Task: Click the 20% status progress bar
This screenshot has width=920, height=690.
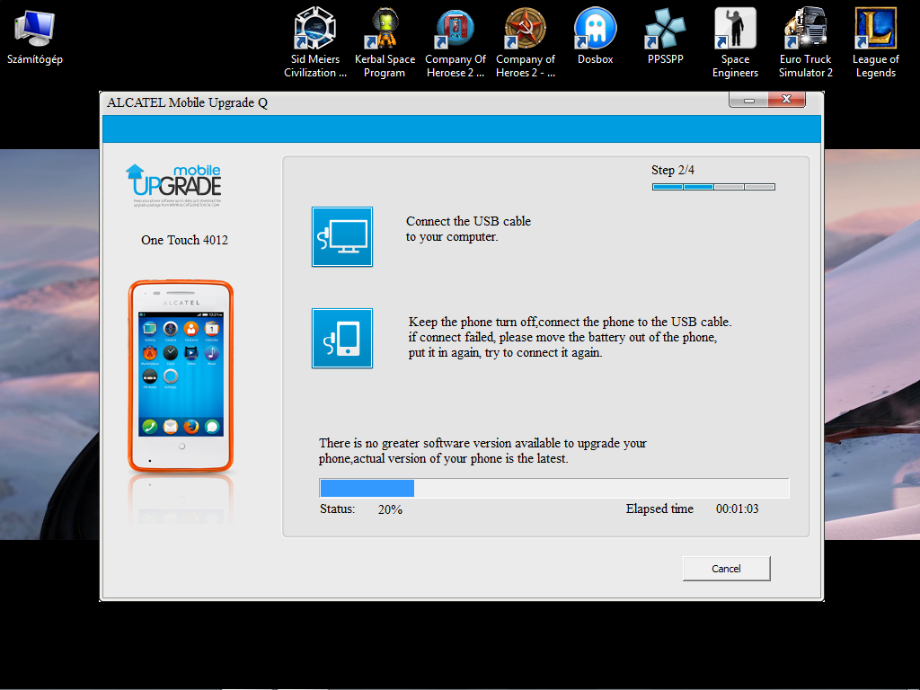Action: tap(554, 488)
